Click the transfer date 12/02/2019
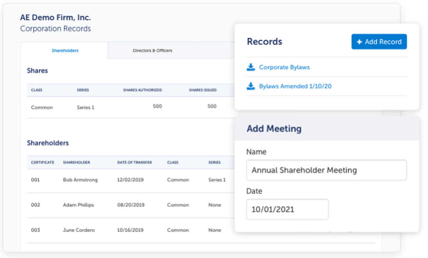428x258 pixels. pos(130,180)
